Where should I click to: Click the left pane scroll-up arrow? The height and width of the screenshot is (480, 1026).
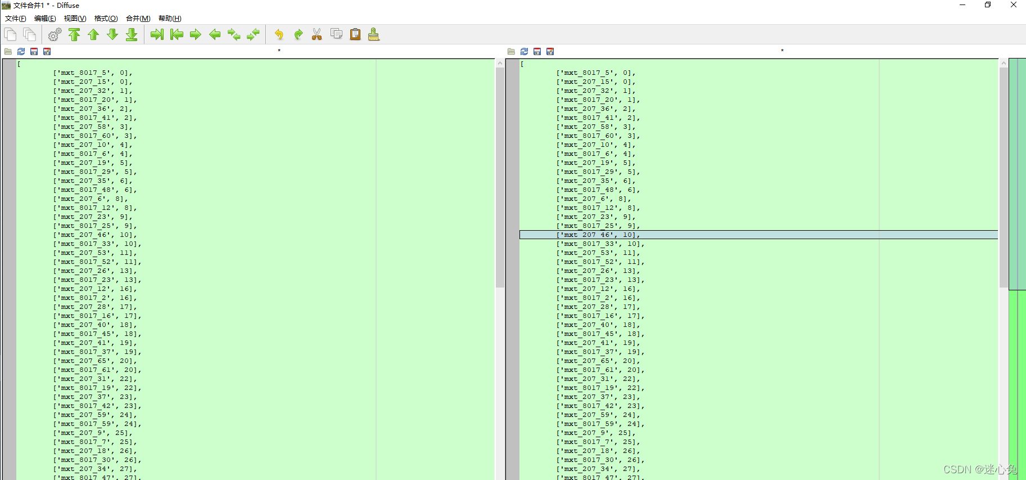pyautogui.click(x=500, y=64)
